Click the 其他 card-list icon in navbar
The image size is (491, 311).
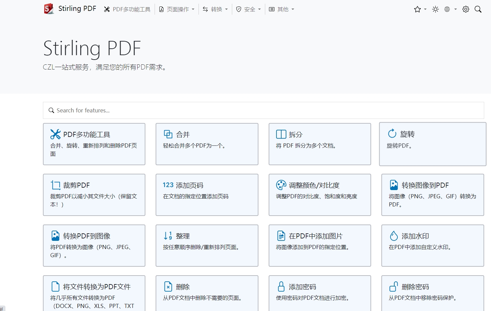[x=272, y=9]
